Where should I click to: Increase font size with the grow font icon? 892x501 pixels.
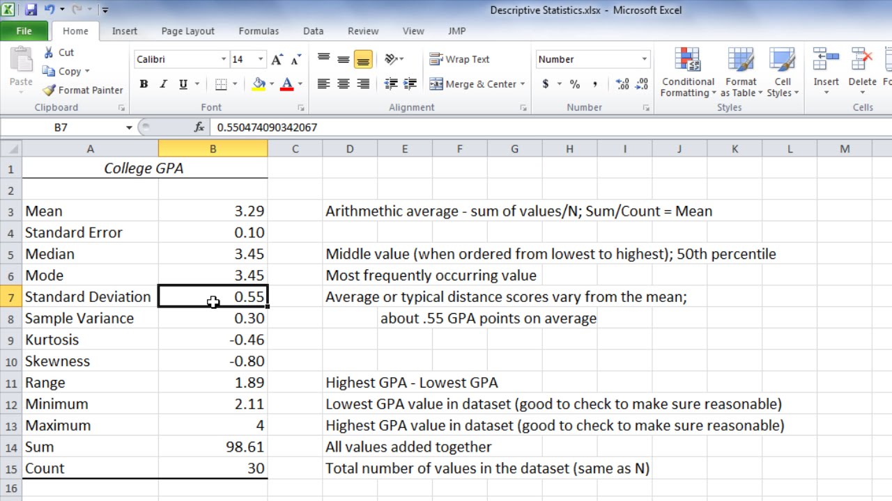(x=277, y=59)
